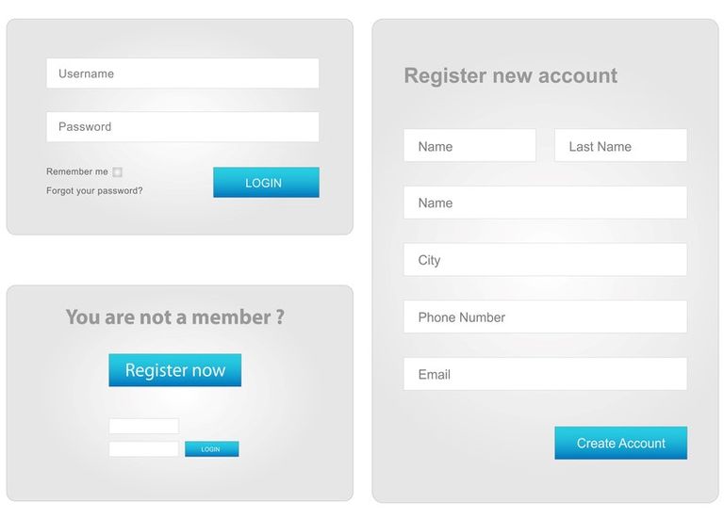Open the Forgot your password link
Image resolution: width=724 pixels, height=519 pixels.
pyautogui.click(x=94, y=190)
